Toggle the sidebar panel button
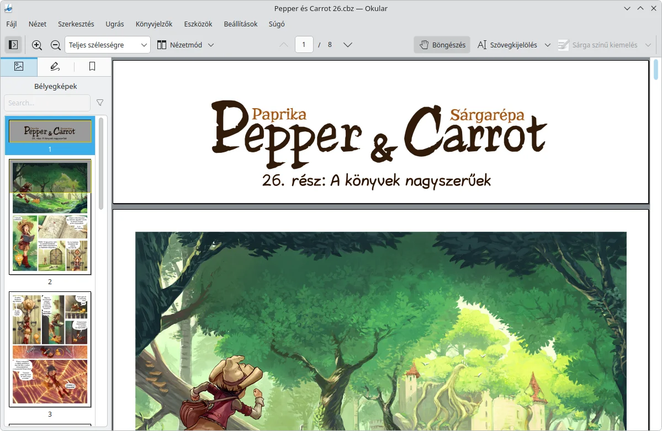Screen dimensions: 662x431 click(13, 45)
